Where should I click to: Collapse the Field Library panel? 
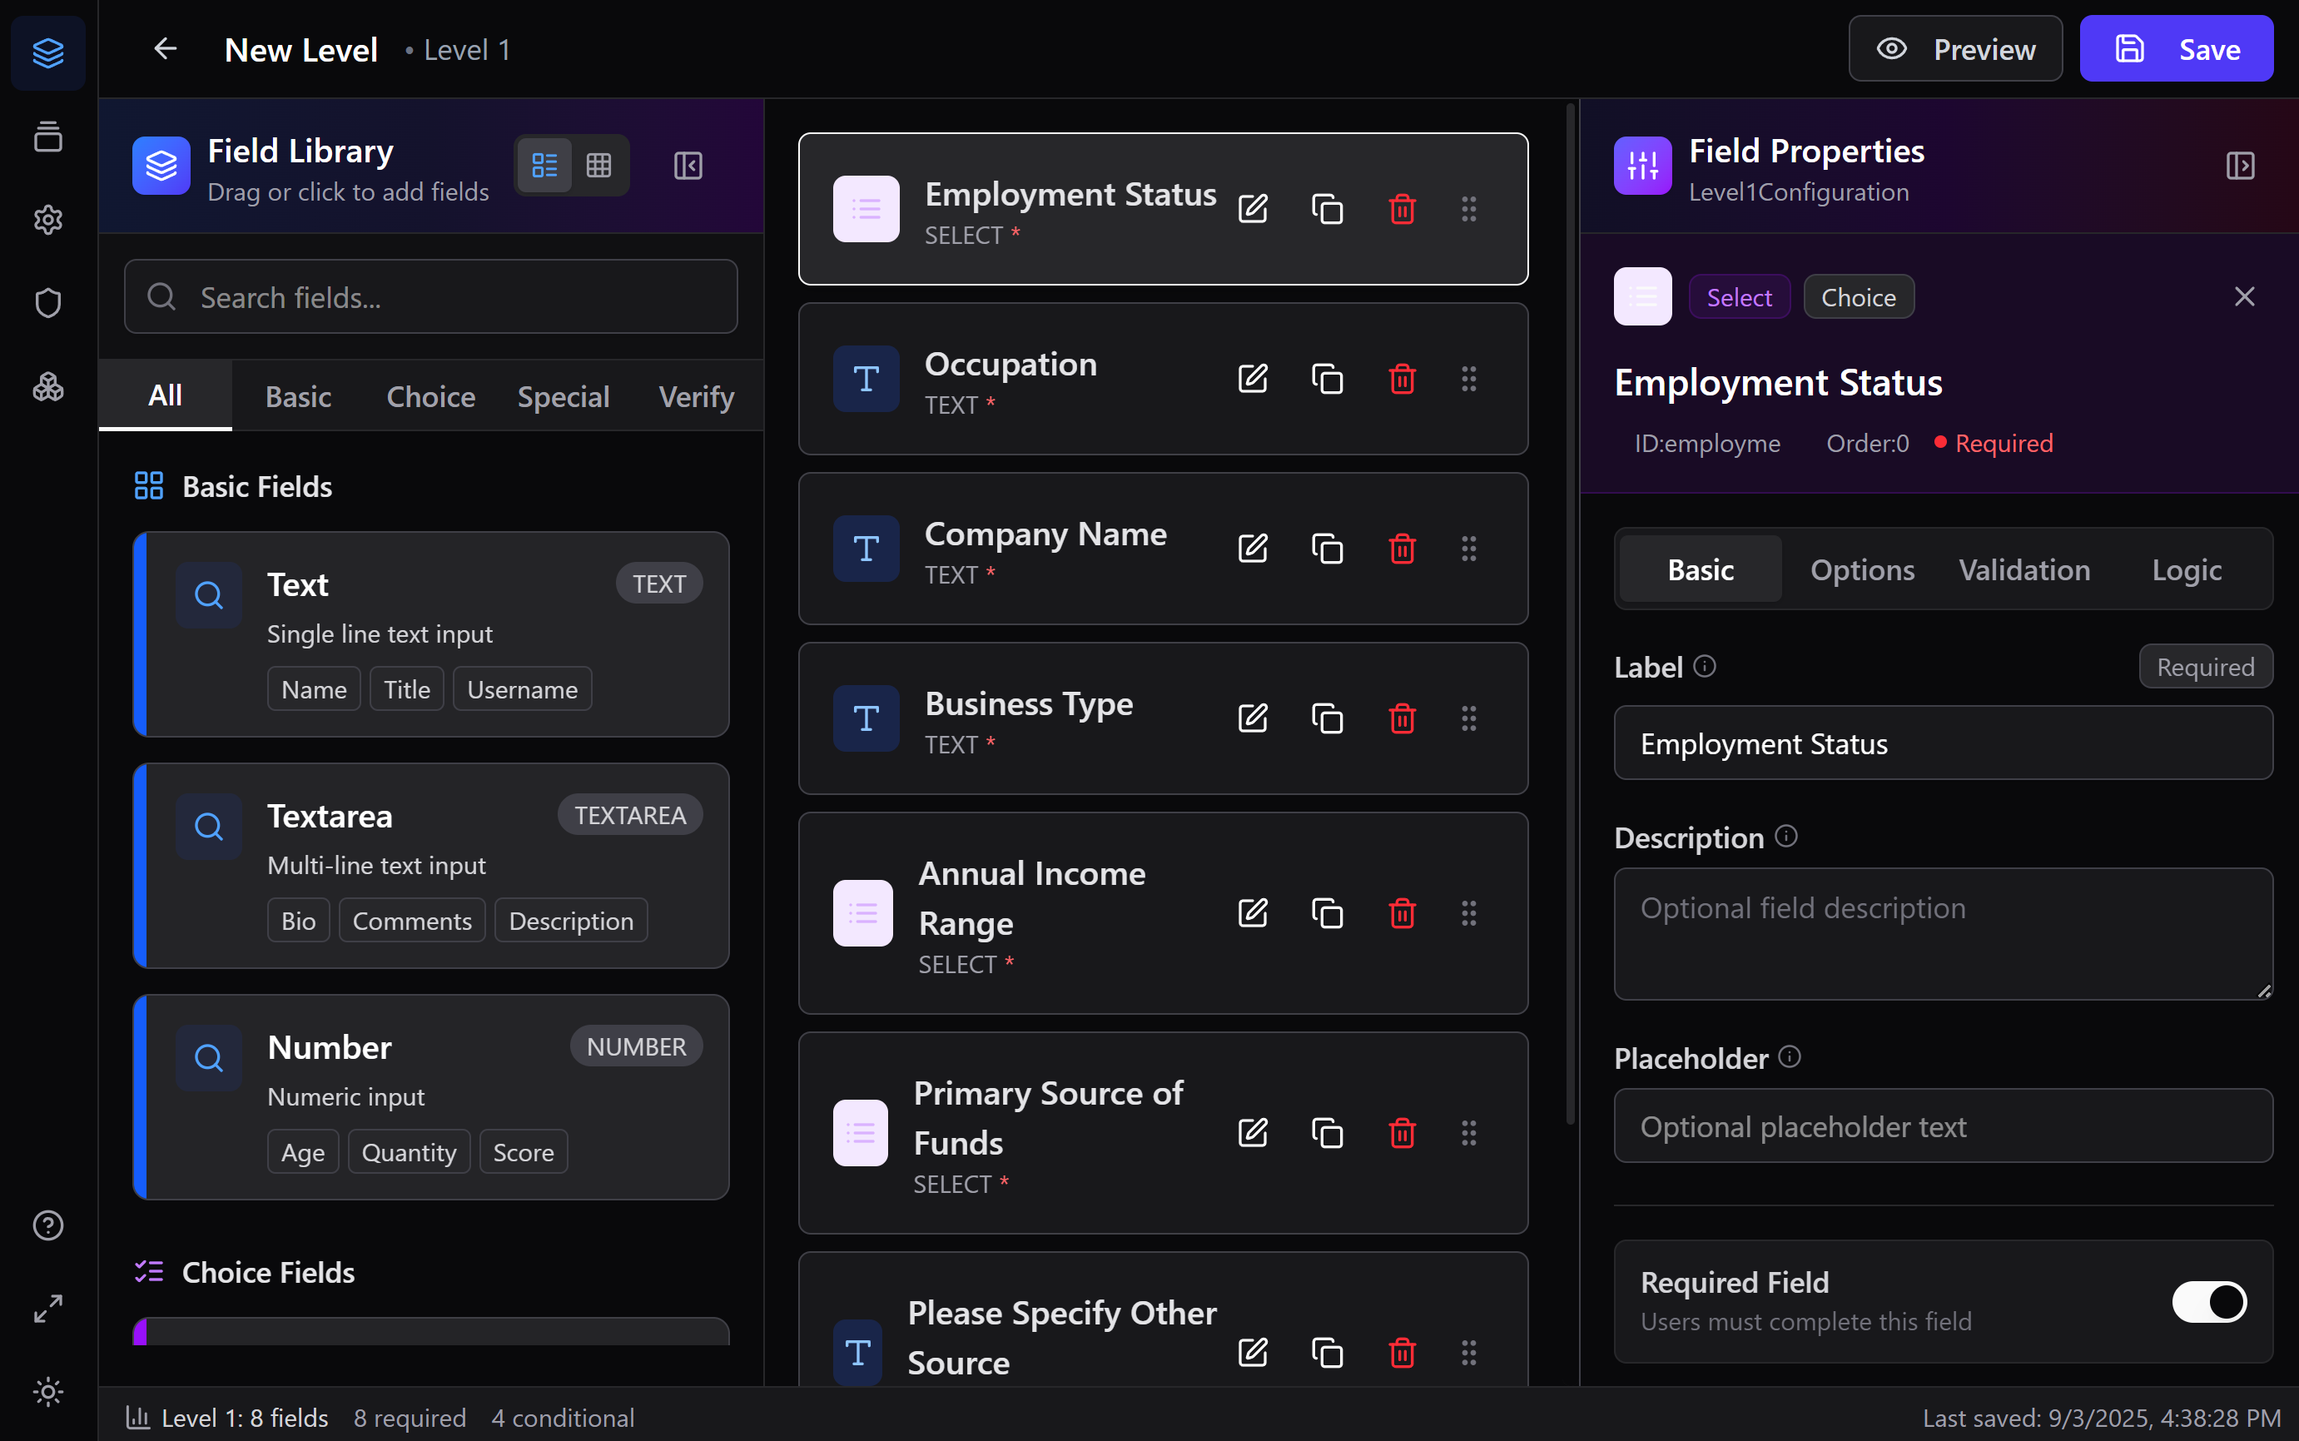click(688, 165)
